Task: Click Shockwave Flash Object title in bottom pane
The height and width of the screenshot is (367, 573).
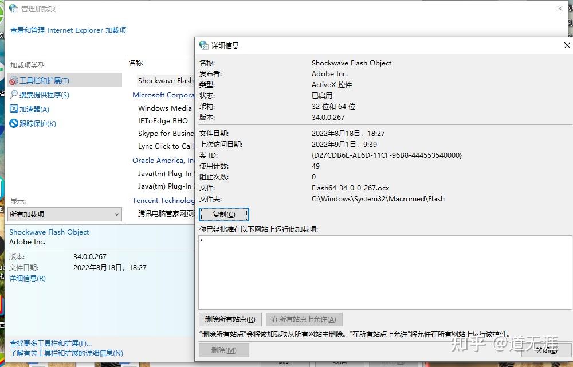Action: [49, 232]
